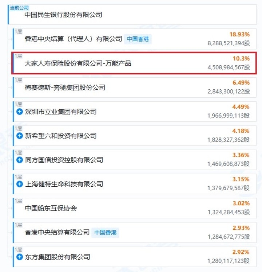This screenshot has height=272, width=262.
Task: Open 香港中央结算（代理人）有限公司 link
Action: coord(73,39)
